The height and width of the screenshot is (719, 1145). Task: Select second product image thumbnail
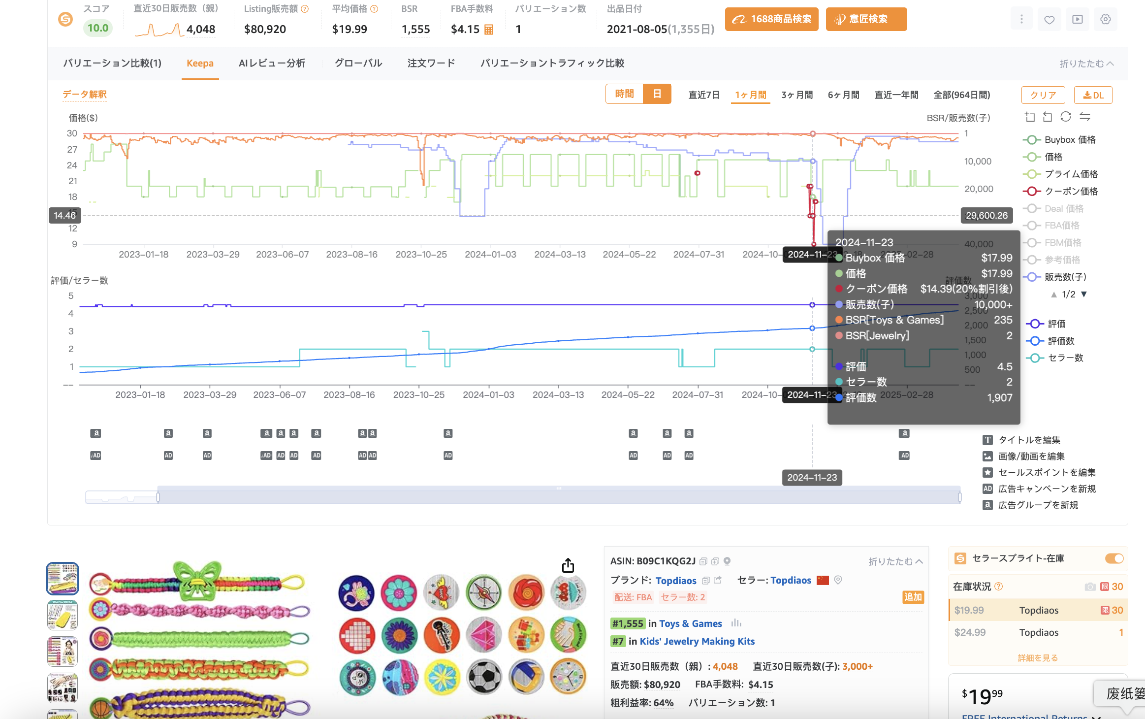(x=63, y=615)
